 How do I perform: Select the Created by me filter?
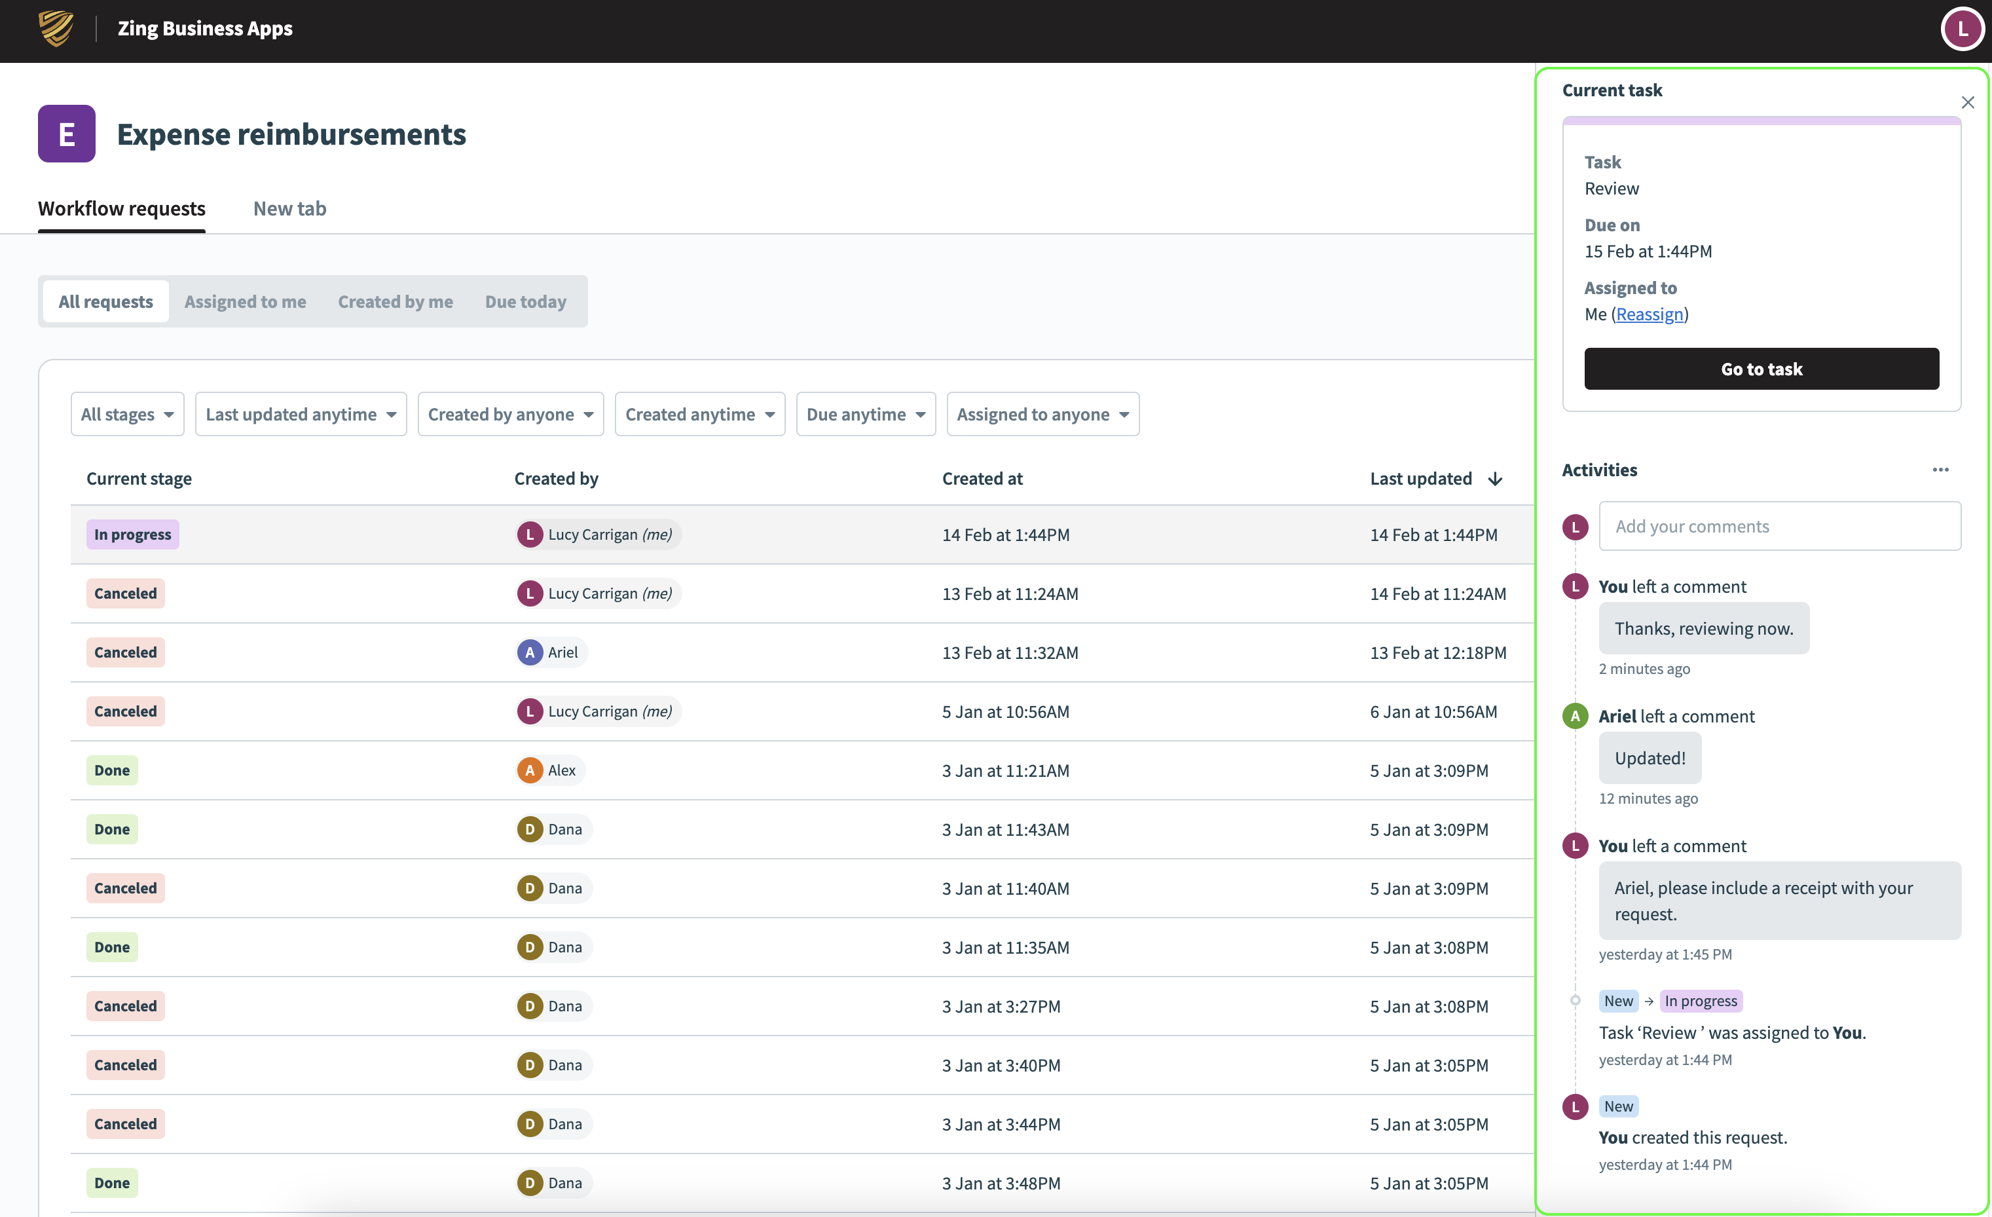click(396, 301)
